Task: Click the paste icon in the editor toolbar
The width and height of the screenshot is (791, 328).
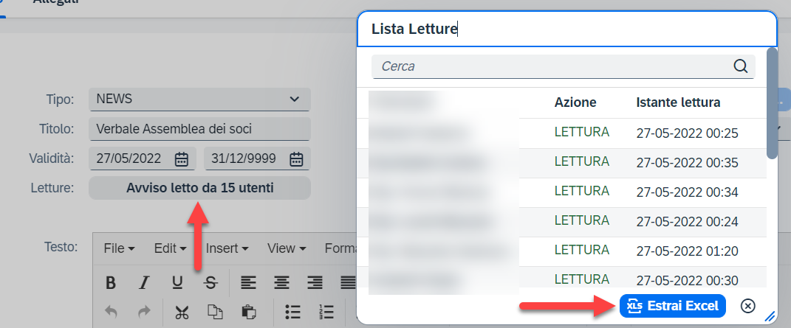Action: [247, 312]
